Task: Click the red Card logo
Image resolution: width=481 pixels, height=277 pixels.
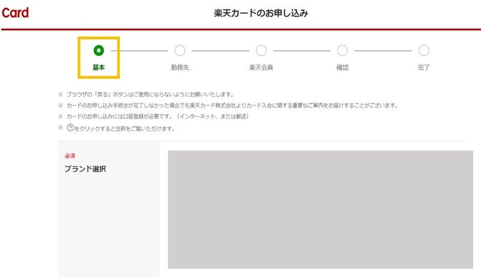Action: click(x=14, y=13)
